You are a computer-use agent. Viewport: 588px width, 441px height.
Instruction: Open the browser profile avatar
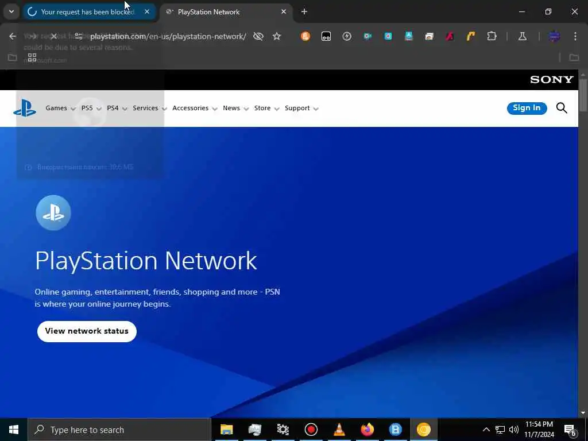click(x=554, y=36)
